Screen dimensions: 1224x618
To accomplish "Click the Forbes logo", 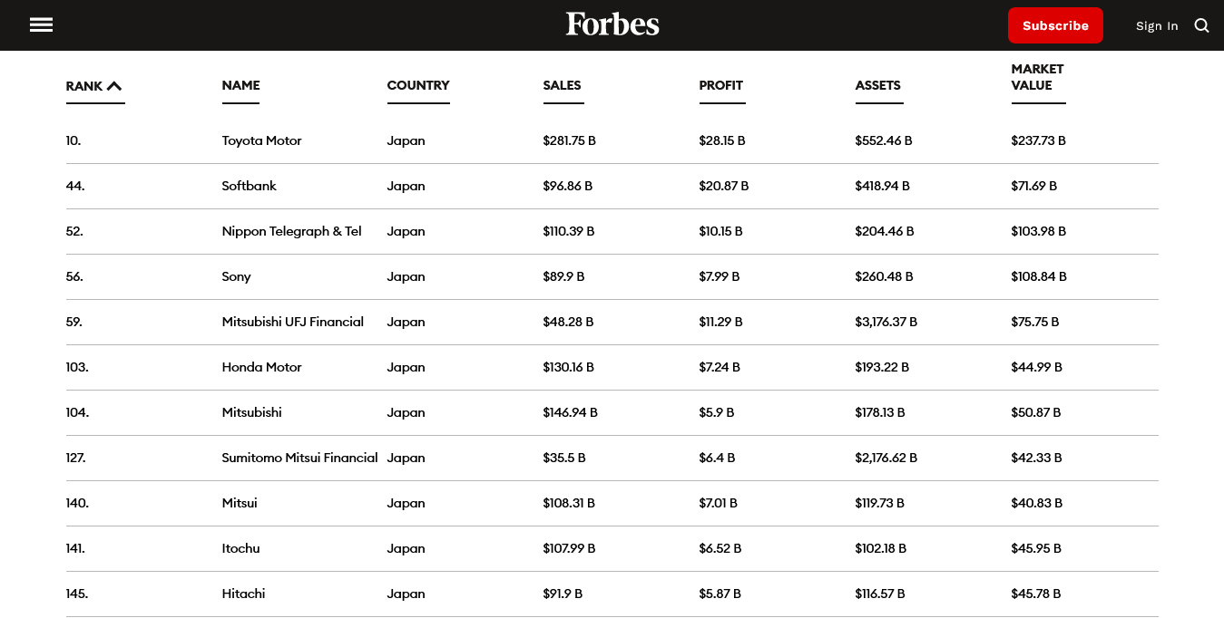I will [612, 24].
